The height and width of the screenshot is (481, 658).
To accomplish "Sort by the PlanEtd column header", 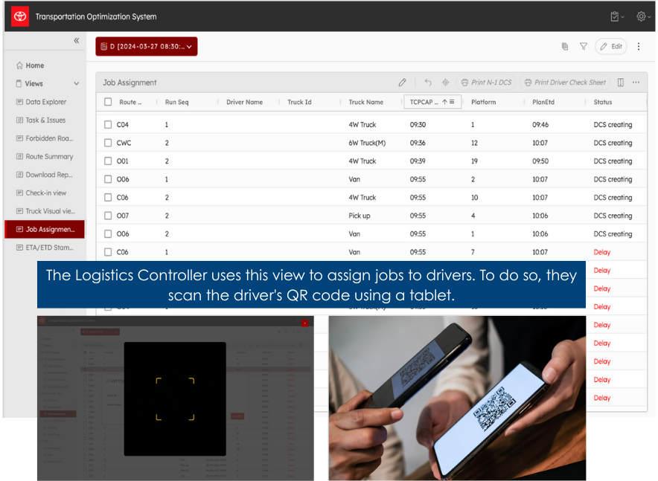I will [543, 102].
